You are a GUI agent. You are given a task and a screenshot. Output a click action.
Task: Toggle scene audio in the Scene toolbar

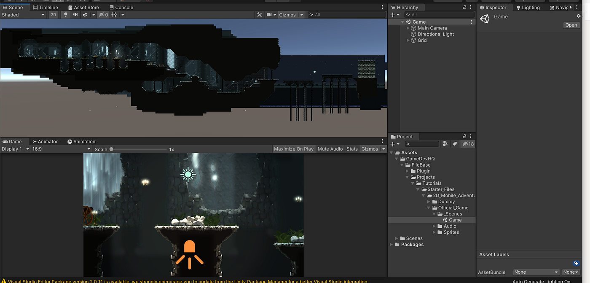coord(75,14)
